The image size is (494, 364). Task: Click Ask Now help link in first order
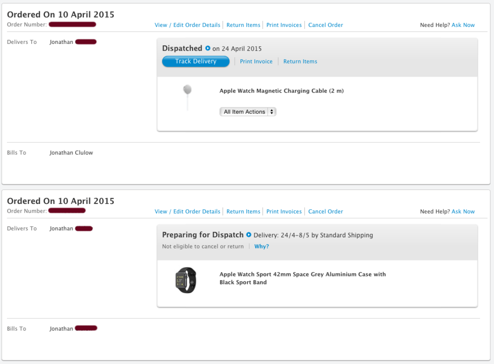point(463,25)
